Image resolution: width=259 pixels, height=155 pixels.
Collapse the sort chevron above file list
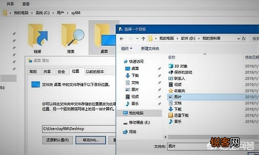[205, 54]
